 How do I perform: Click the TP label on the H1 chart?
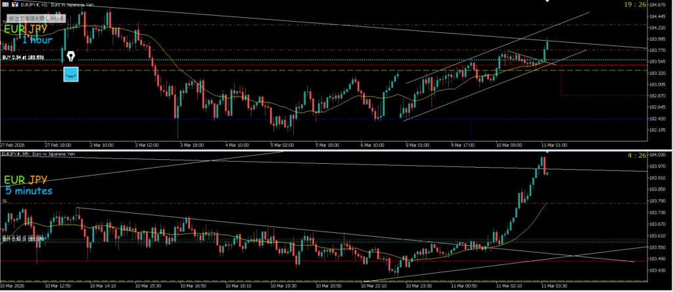click(x=5, y=22)
